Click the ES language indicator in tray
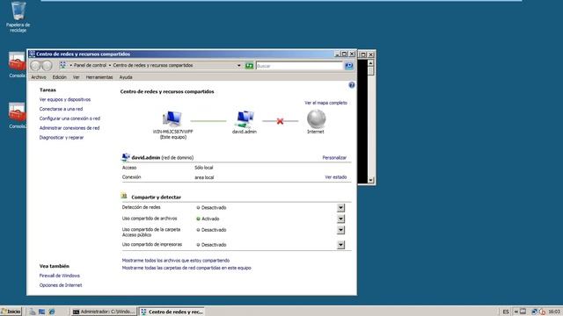563x316 pixels. coord(506,312)
